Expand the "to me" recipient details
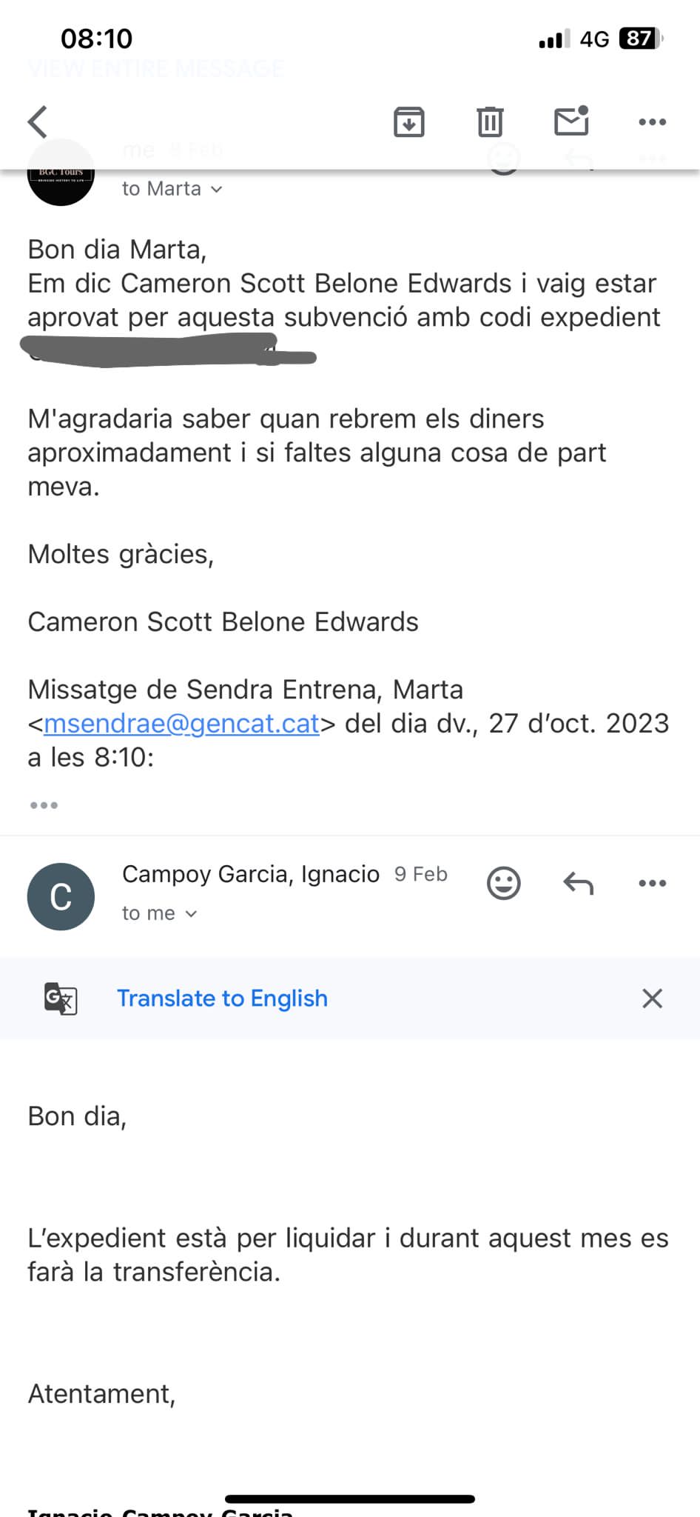 point(160,913)
